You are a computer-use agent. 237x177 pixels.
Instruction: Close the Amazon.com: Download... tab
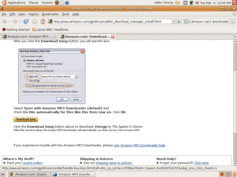click(113, 37)
